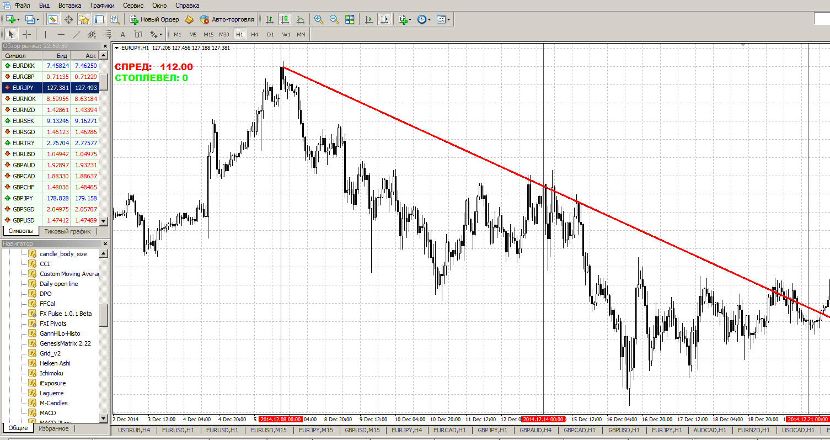Click the New Chart icon in toolbar
830x440 pixels.
[x=10, y=19]
